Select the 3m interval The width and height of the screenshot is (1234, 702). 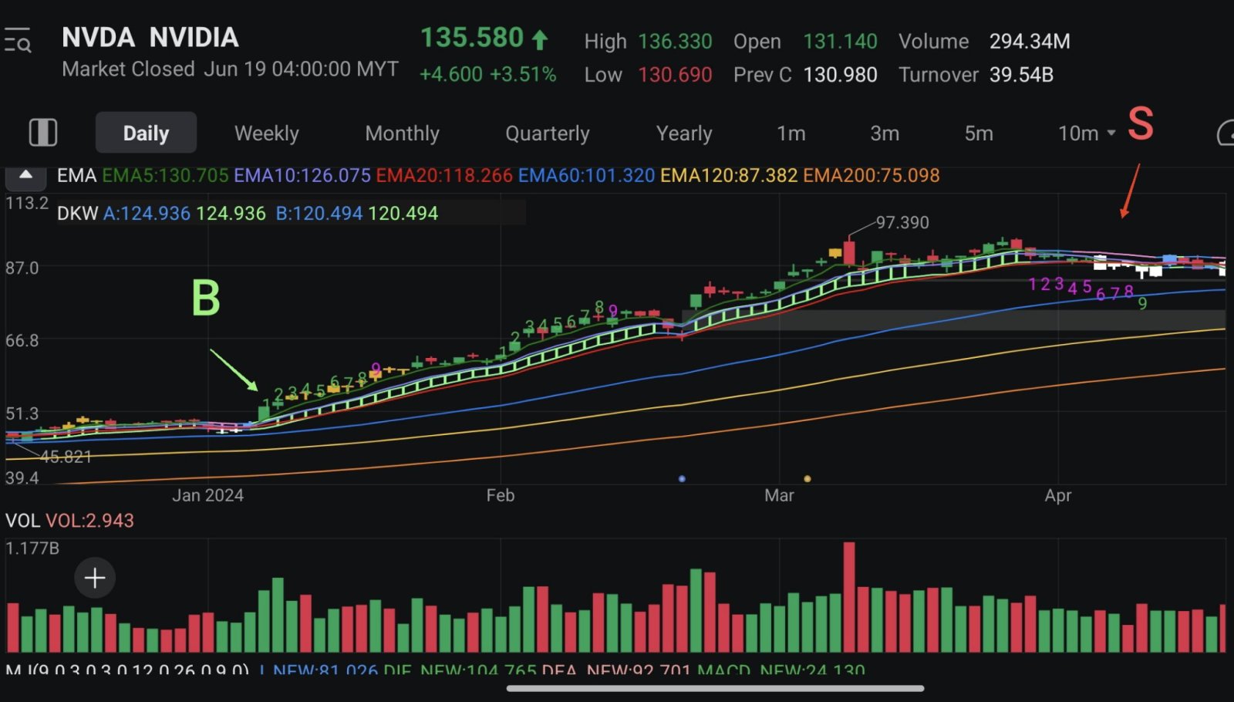point(885,133)
